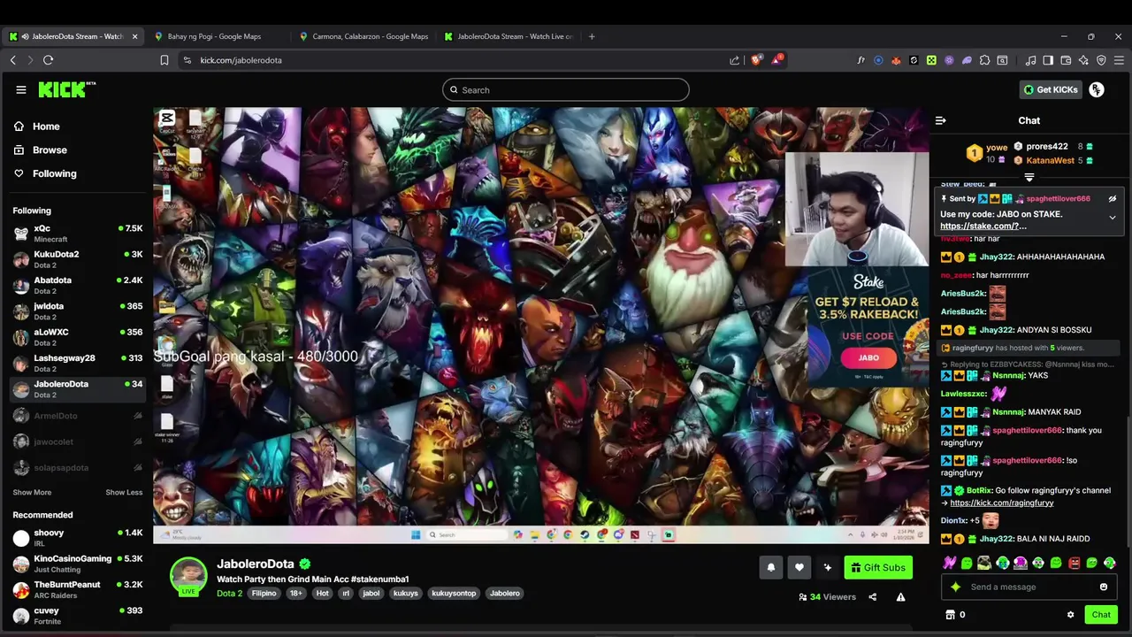
Task: Switch to Carmona, Calabarzon Google Maps tab
Action: 363,36
